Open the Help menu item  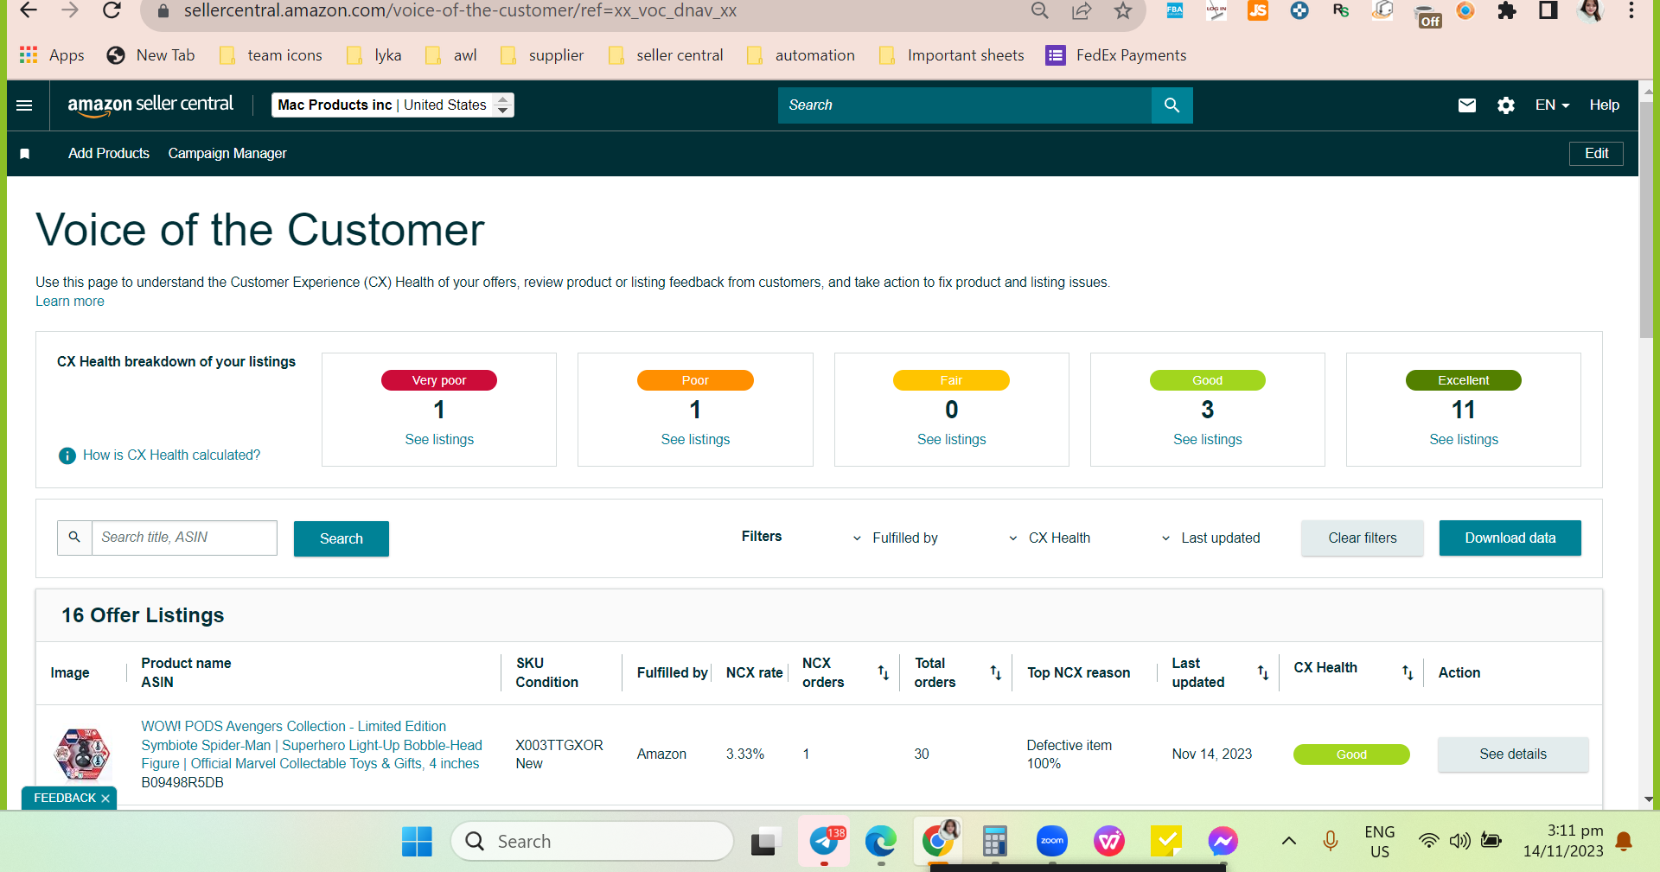tap(1605, 105)
